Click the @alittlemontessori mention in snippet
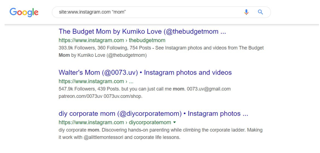Image resolution: width=320 pixels, height=153 pixels. (103, 137)
